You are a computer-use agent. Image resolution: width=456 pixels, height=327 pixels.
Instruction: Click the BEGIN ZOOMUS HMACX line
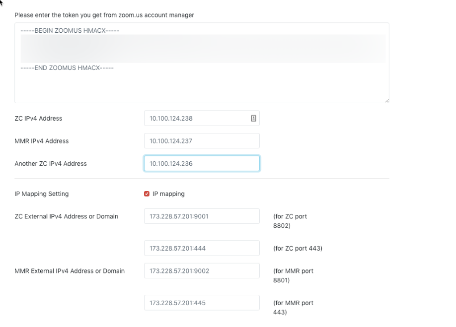pyautogui.click(x=70, y=31)
